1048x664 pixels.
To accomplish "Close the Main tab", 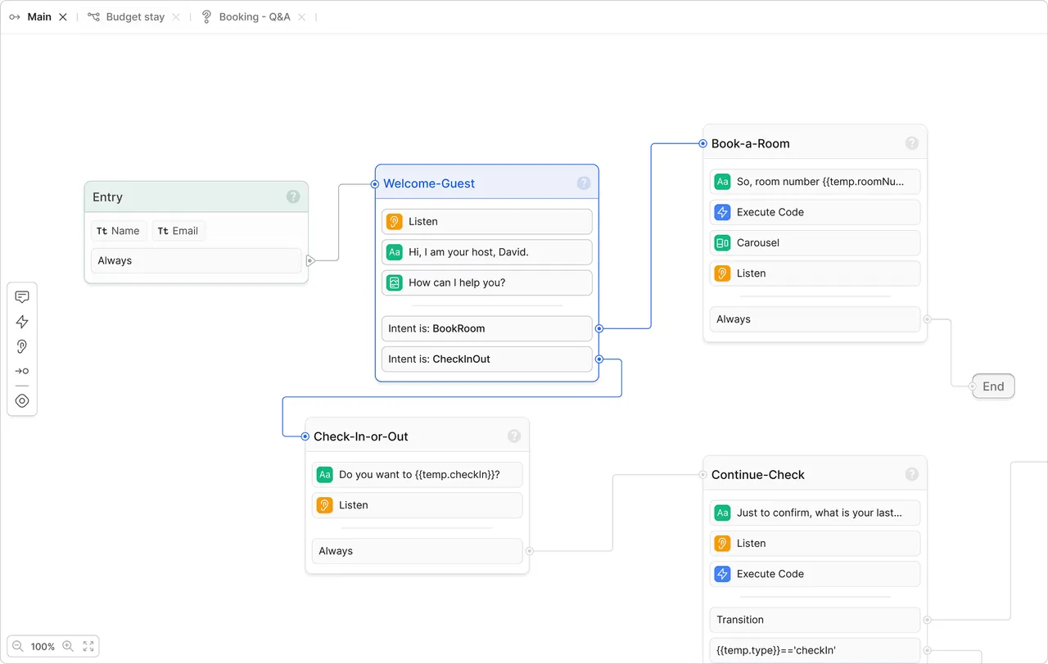I will pyautogui.click(x=63, y=16).
